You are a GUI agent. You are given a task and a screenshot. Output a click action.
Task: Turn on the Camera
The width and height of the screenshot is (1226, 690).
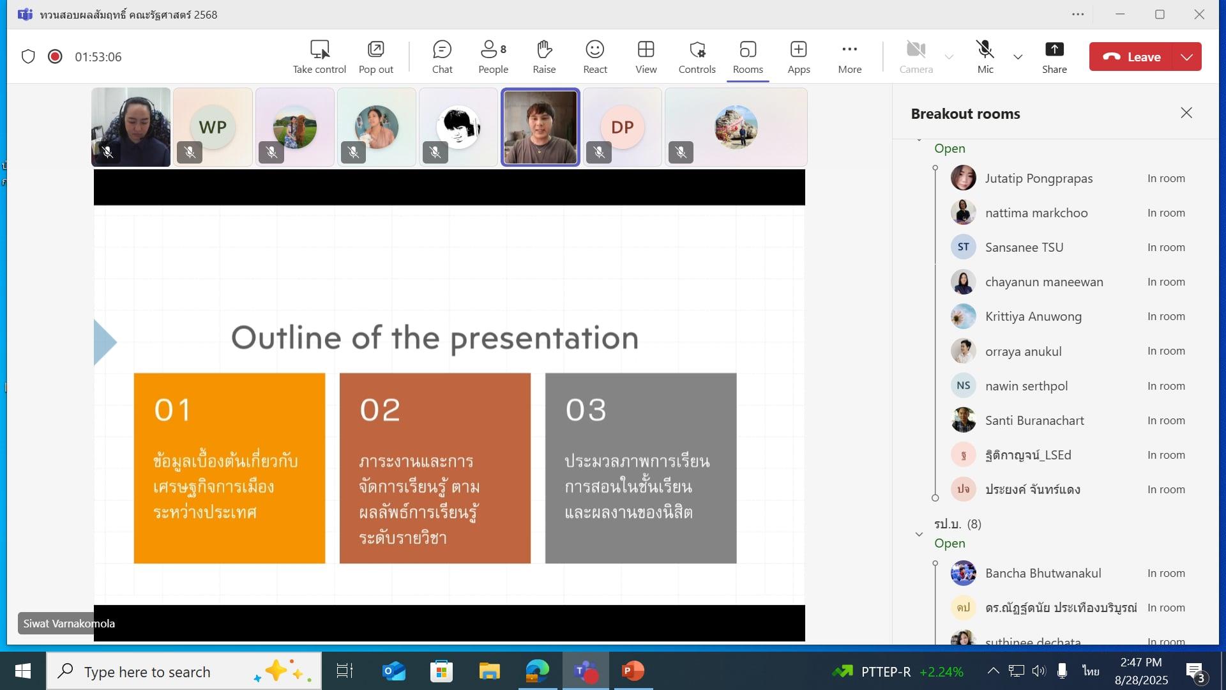tap(916, 56)
